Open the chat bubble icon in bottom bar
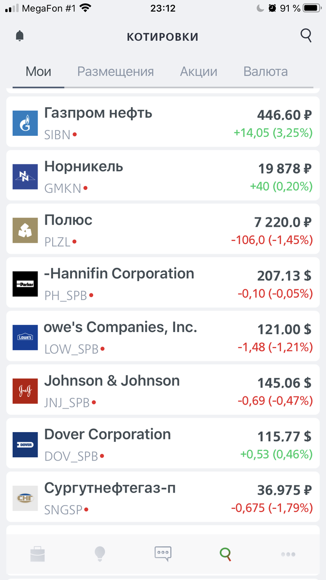The height and width of the screenshot is (580, 326). pyautogui.click(x=163, y=553)
